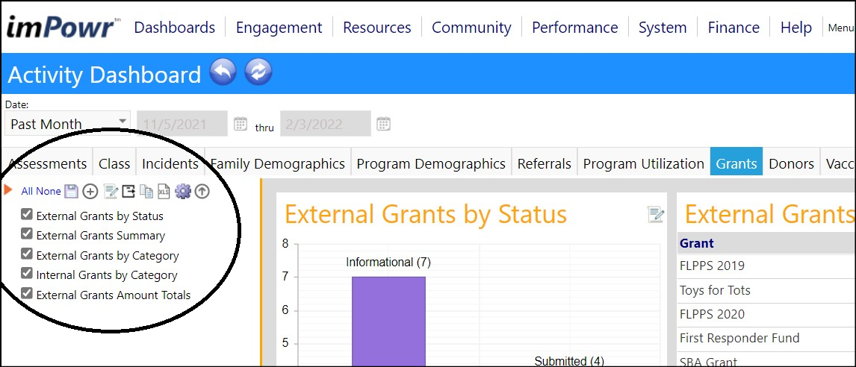Open the Engagement menu
The image size is (856, 367).
point(279,28)
